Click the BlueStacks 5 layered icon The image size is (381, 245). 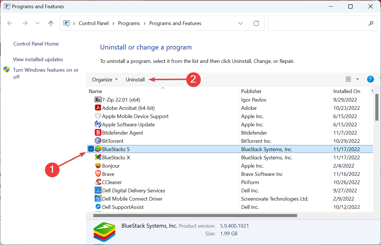click(x=98, y=149)
